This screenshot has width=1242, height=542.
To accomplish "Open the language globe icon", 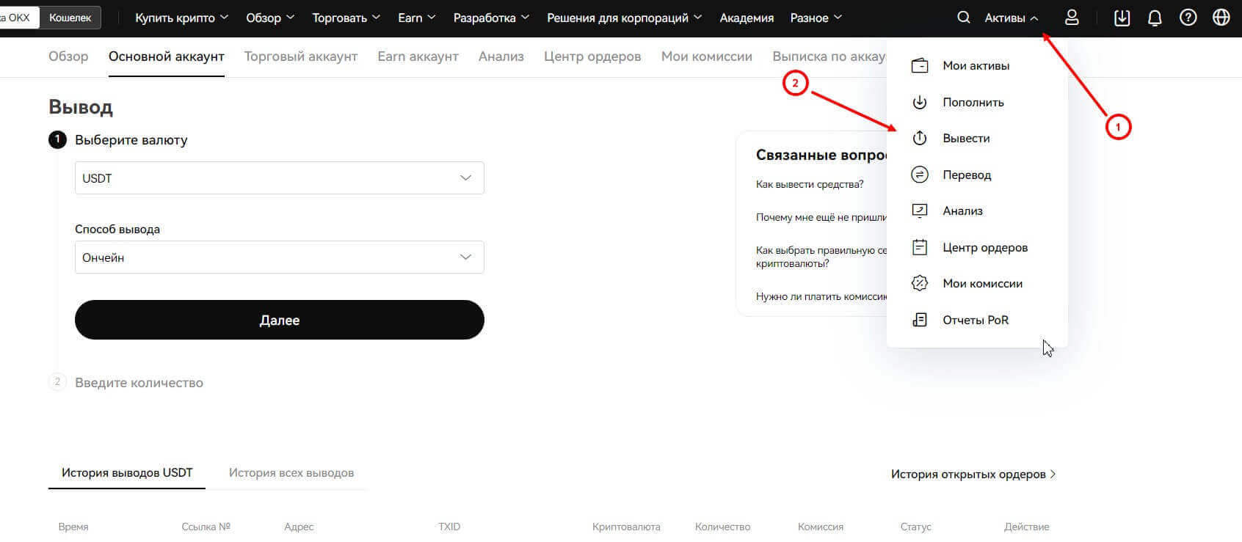I will [x=1221, y=18].
